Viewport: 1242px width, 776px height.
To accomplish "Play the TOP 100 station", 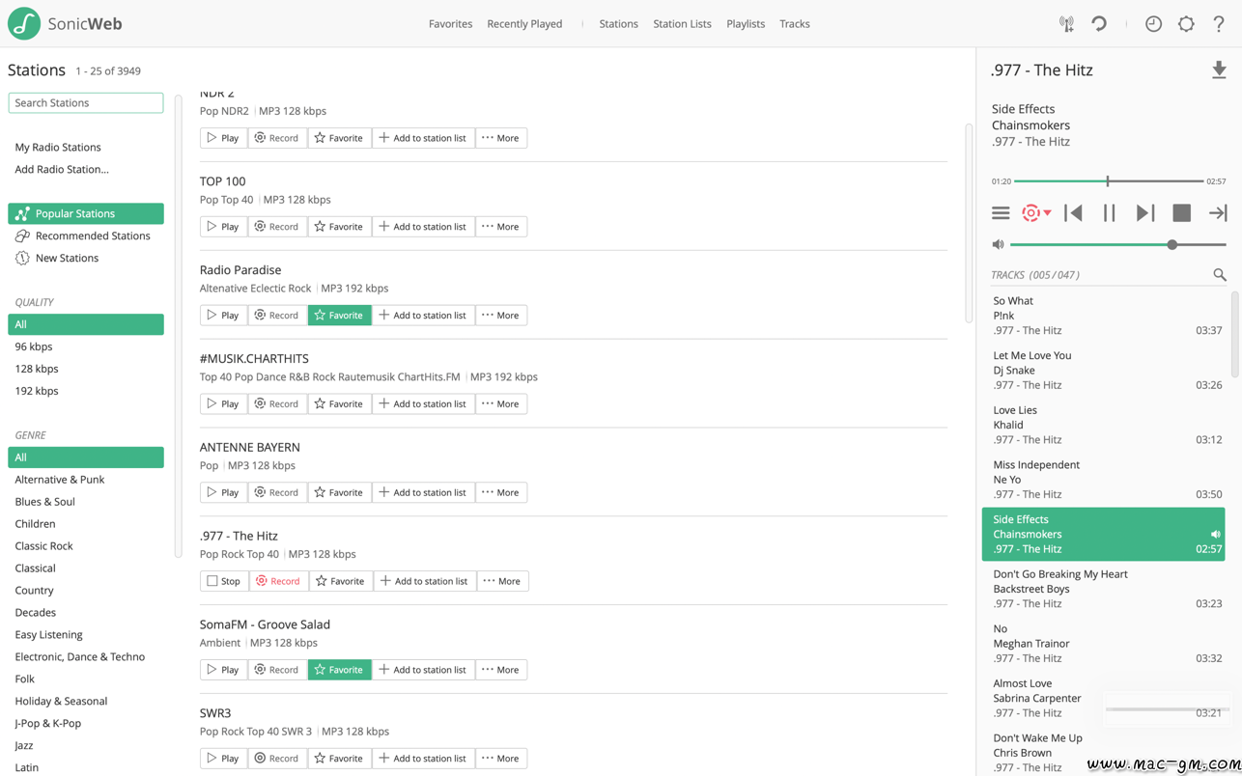I will pos(223,227).
